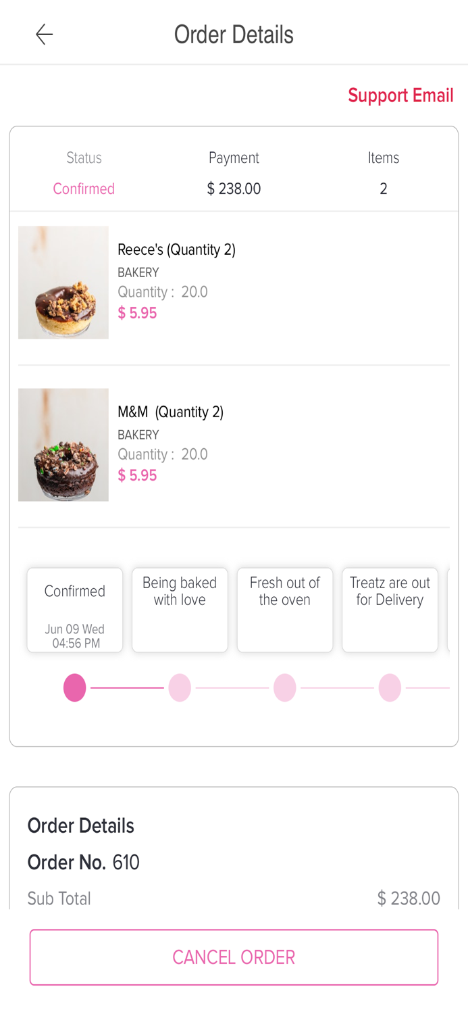Select the 'Being baked with love' stage card
The height and width of the screenshot is (1014, 468).
(x=180, y=609)
